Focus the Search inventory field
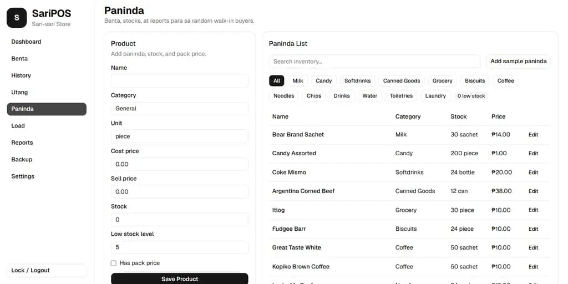The height and width of the screenshot is (284, 568). point(374,62)
